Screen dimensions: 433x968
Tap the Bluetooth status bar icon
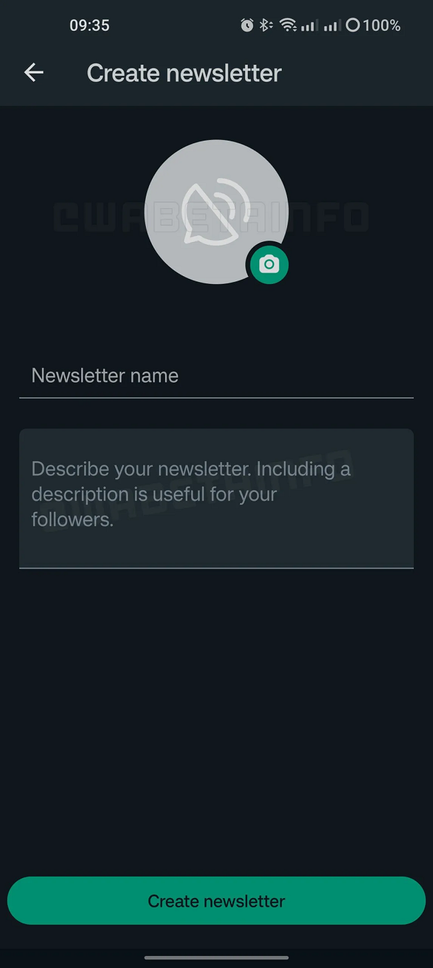click(265, 25)
